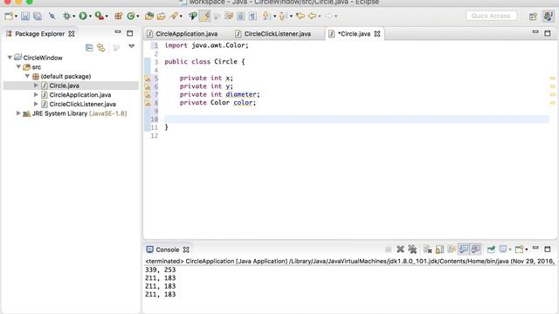Expand the JRE System Library node

point(18,113)
